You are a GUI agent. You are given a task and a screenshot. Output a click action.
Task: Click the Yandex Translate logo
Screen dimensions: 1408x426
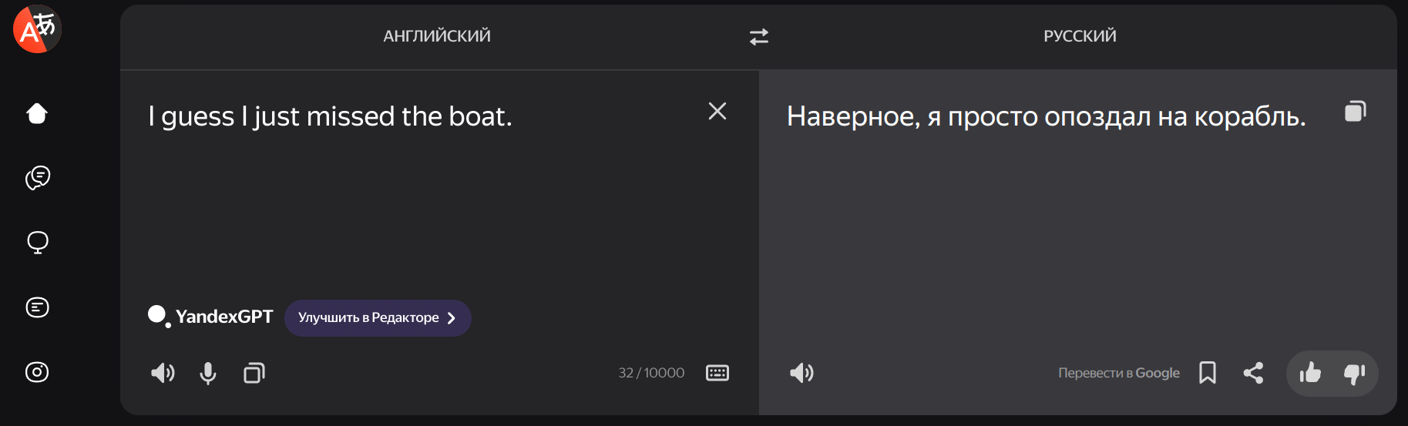click(37, 29)
